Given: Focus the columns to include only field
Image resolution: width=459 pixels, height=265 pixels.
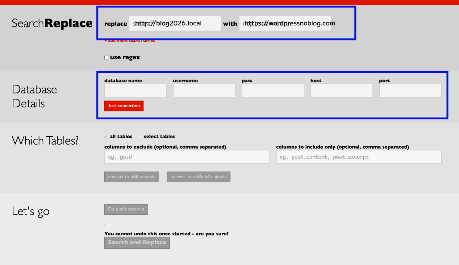Looking at the screenshot, I should pyautogui.click(x=358, y=157).
